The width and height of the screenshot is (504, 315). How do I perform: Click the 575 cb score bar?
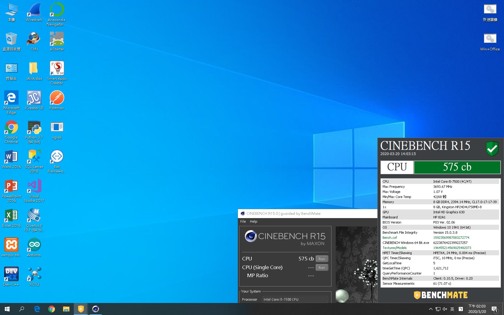(457, 167)
